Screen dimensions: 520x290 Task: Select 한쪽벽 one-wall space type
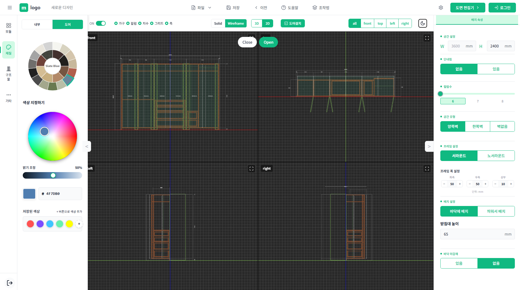[477, 126]
